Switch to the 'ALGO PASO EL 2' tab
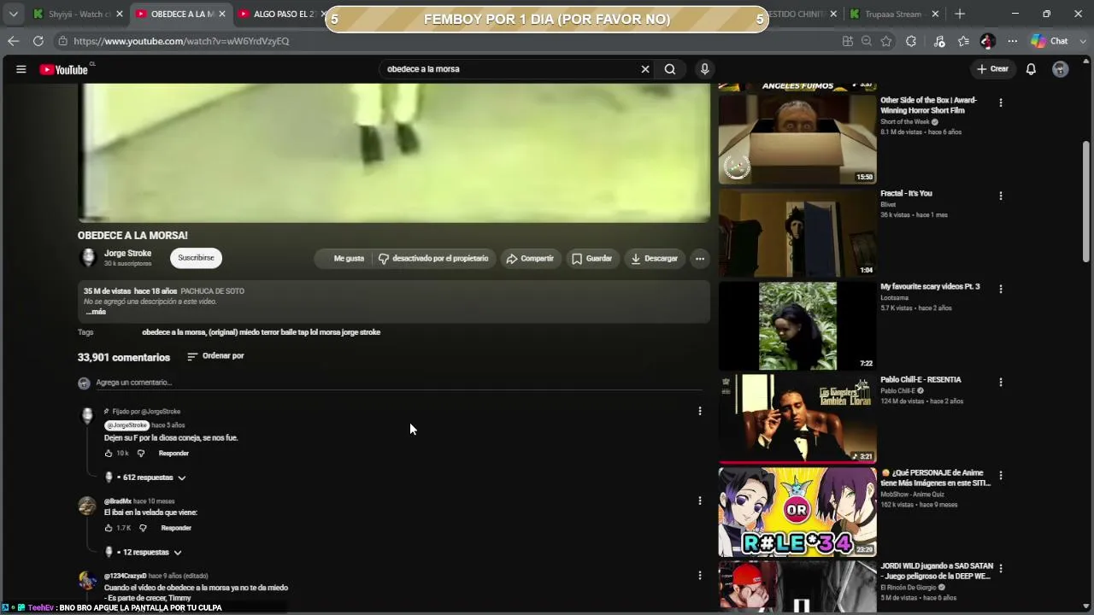 click(282, 14)
